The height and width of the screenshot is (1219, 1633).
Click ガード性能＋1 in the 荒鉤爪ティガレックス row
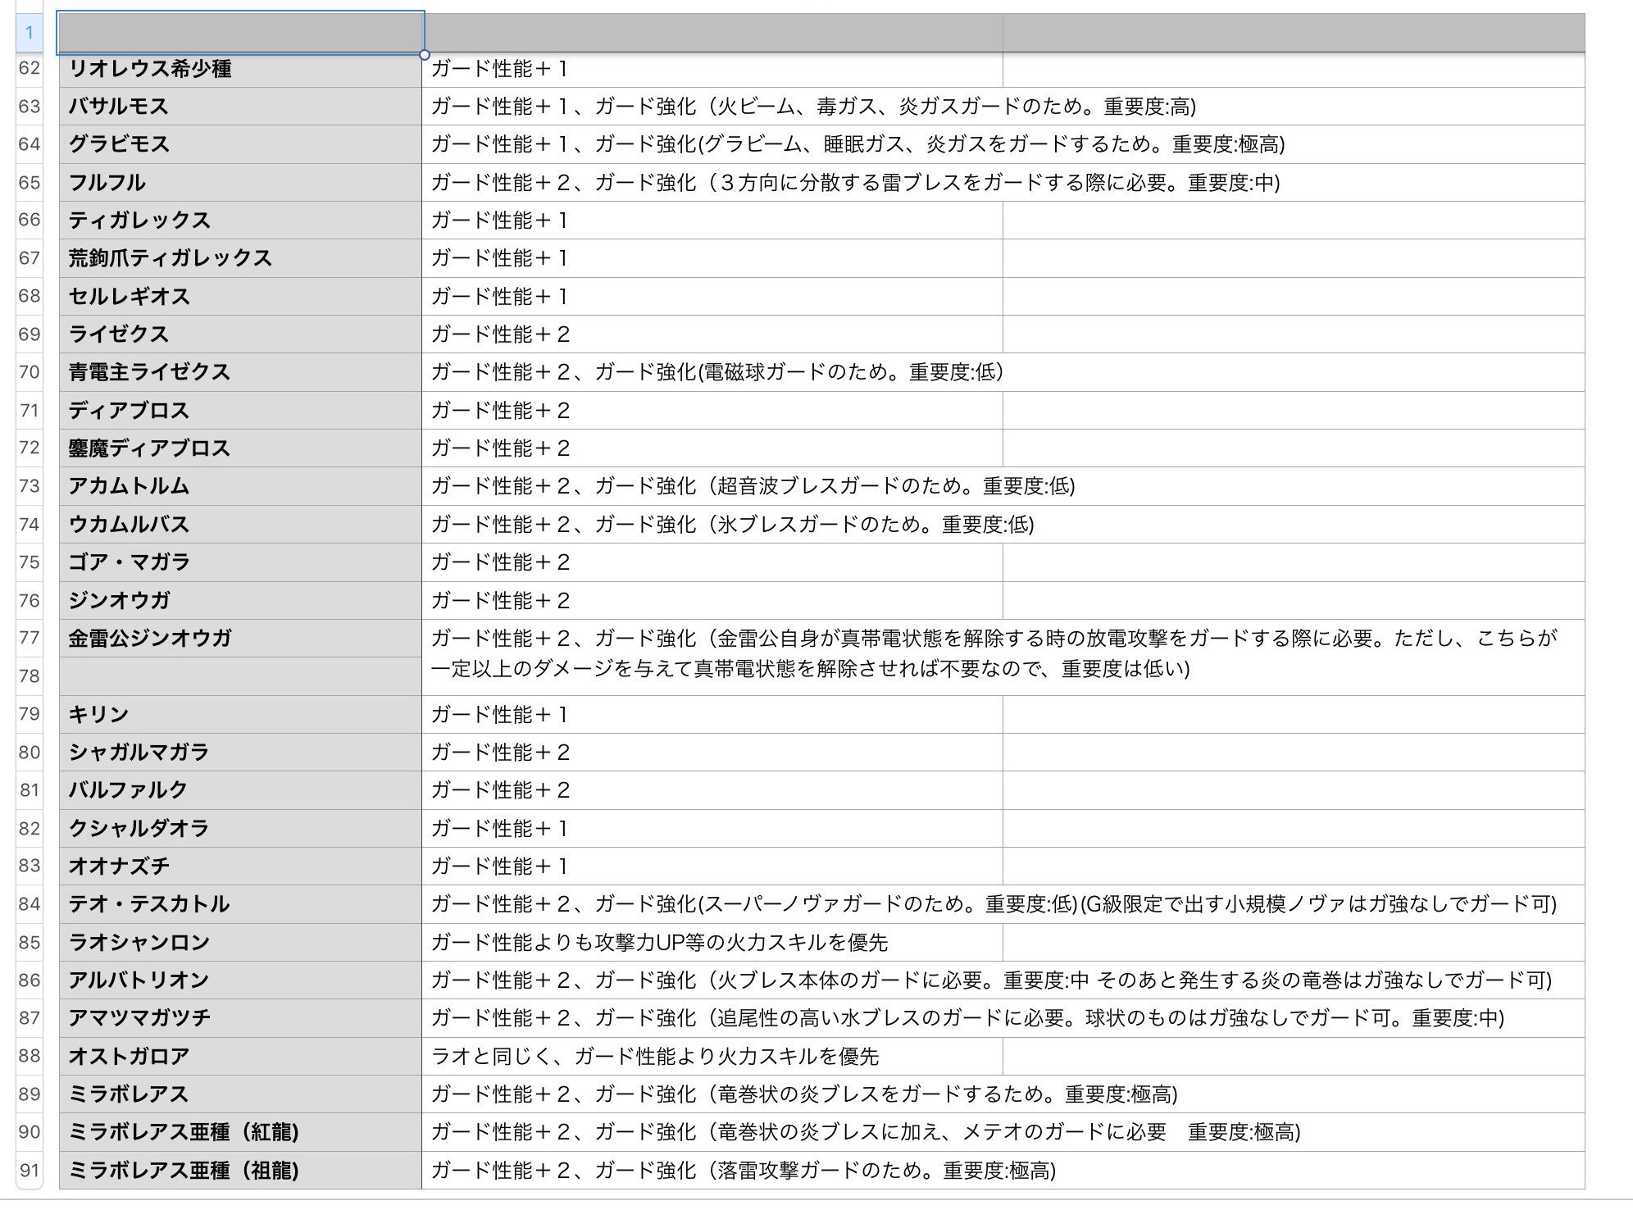click(x=499, y=258)
